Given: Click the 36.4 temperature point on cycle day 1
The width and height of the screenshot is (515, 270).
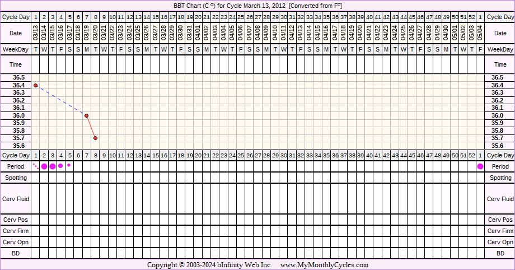Looking at the screenshot, I should [36, 85].
